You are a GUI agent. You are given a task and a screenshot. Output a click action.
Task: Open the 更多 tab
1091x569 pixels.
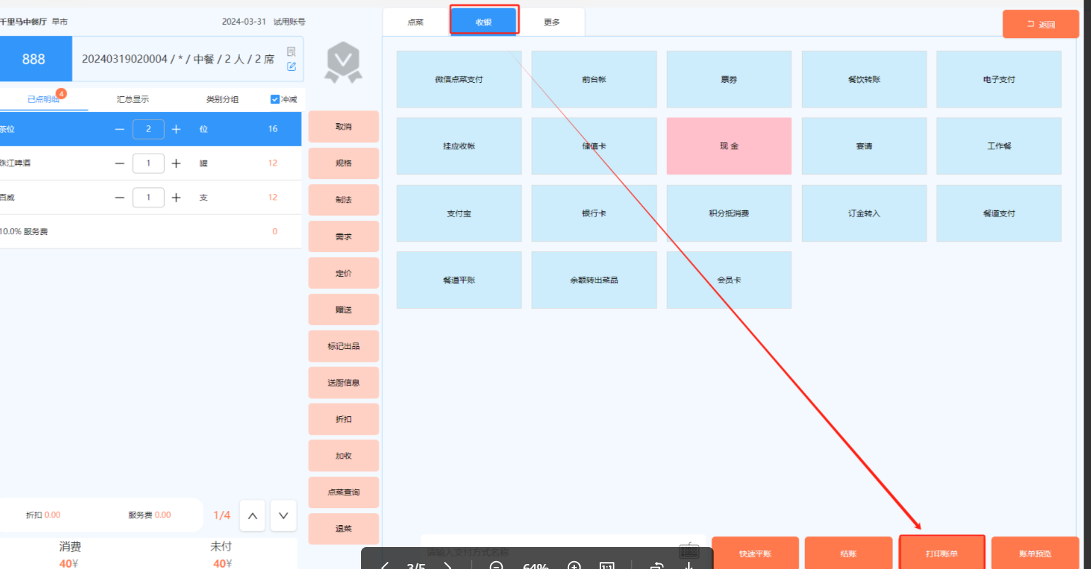[552, 23]
